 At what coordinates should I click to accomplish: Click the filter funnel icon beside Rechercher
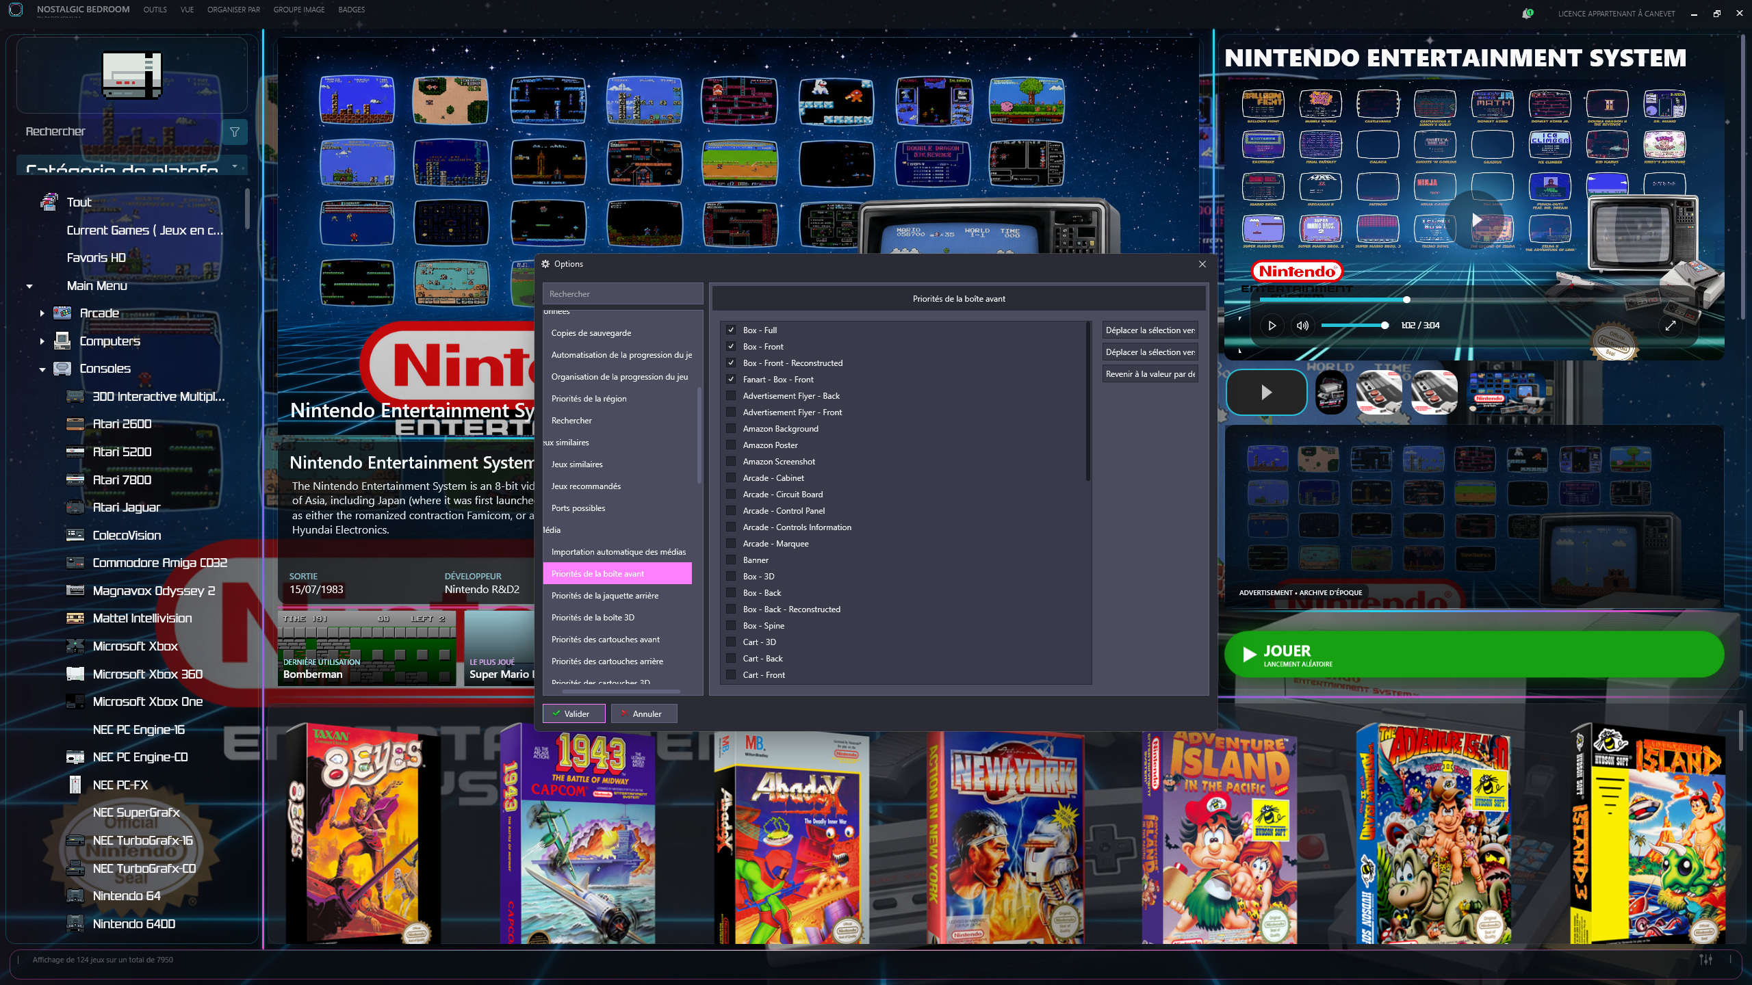click(235, 132)
